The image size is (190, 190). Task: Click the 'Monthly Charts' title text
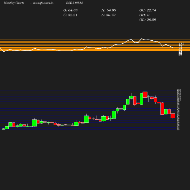coord(14,3)
